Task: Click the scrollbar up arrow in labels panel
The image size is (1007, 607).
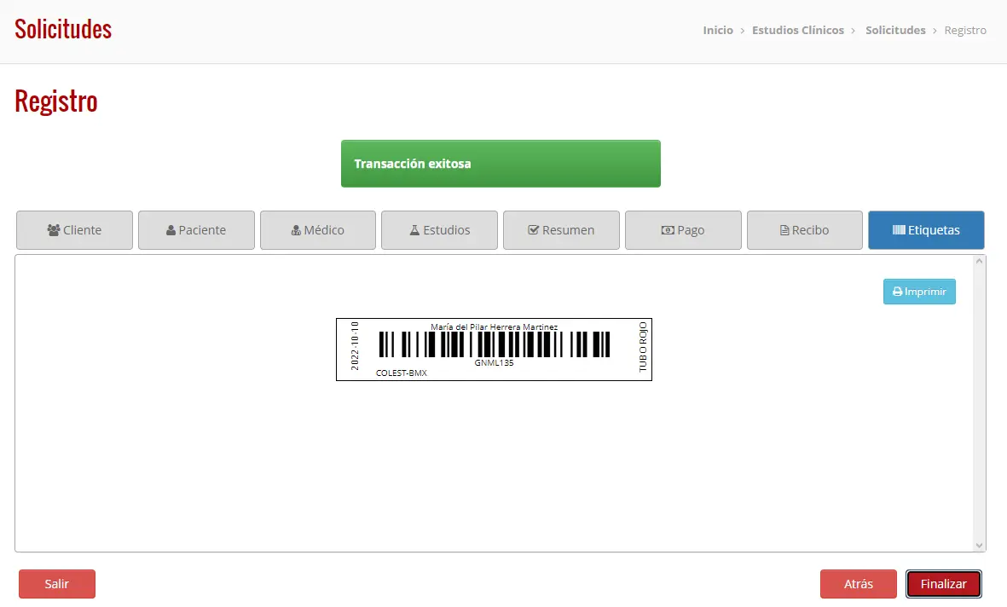Action: (x=979, y=261)
